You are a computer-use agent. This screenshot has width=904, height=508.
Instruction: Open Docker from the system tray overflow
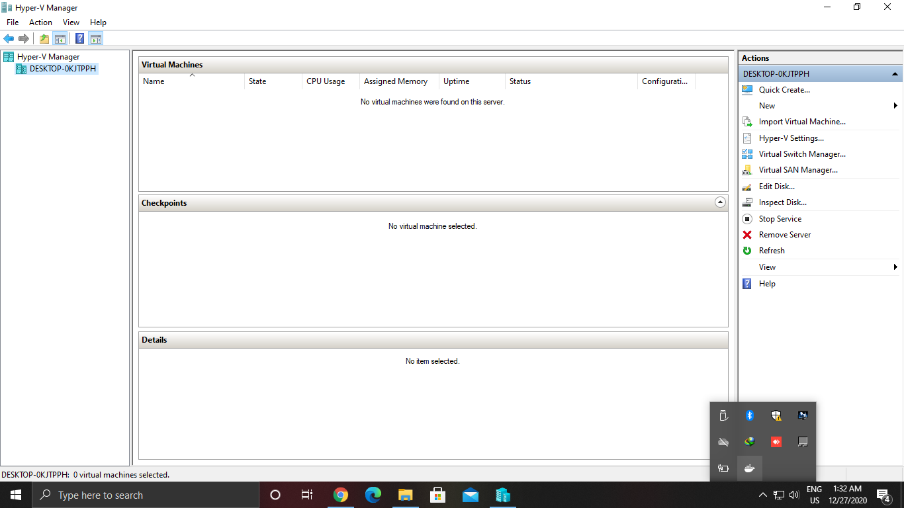749,468
